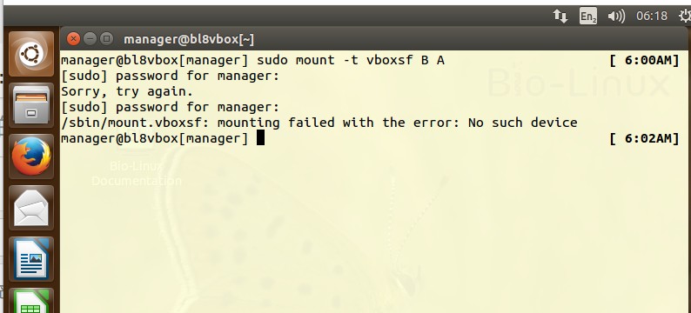
Task: Open the system gear session menu
Action: (x=685, y=17)
